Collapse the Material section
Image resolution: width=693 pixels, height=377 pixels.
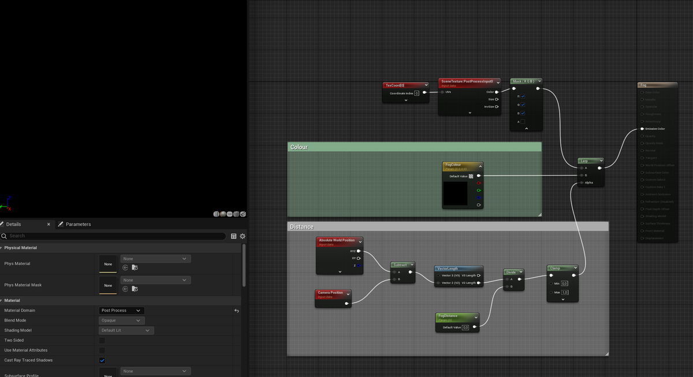[x=2, y=301]
